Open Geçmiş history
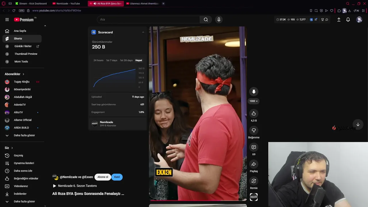368x207 pixels. 22,156
